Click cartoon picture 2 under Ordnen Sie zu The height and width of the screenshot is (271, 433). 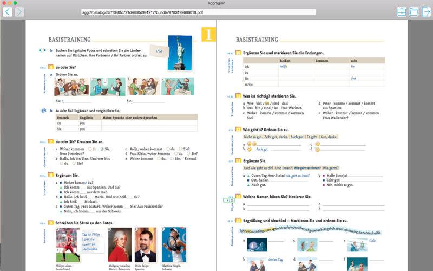point(107,87)
